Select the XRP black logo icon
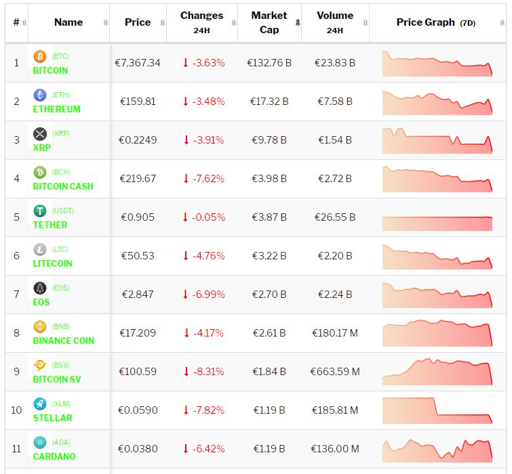 point(40,133)
